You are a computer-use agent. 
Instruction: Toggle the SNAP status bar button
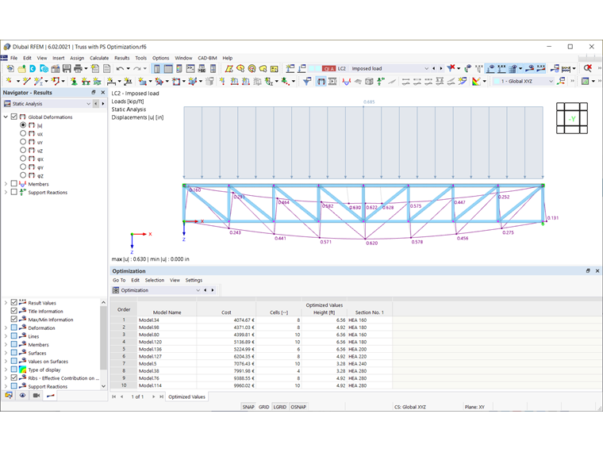coord(248,407)
